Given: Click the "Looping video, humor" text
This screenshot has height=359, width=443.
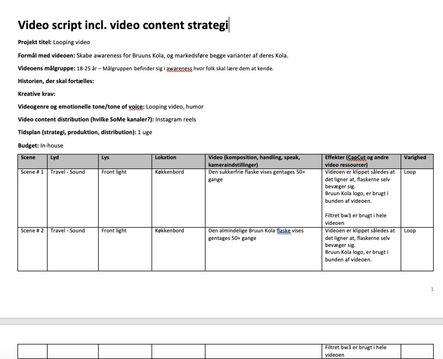Looking at the screenshot, I should pos(175,107).
